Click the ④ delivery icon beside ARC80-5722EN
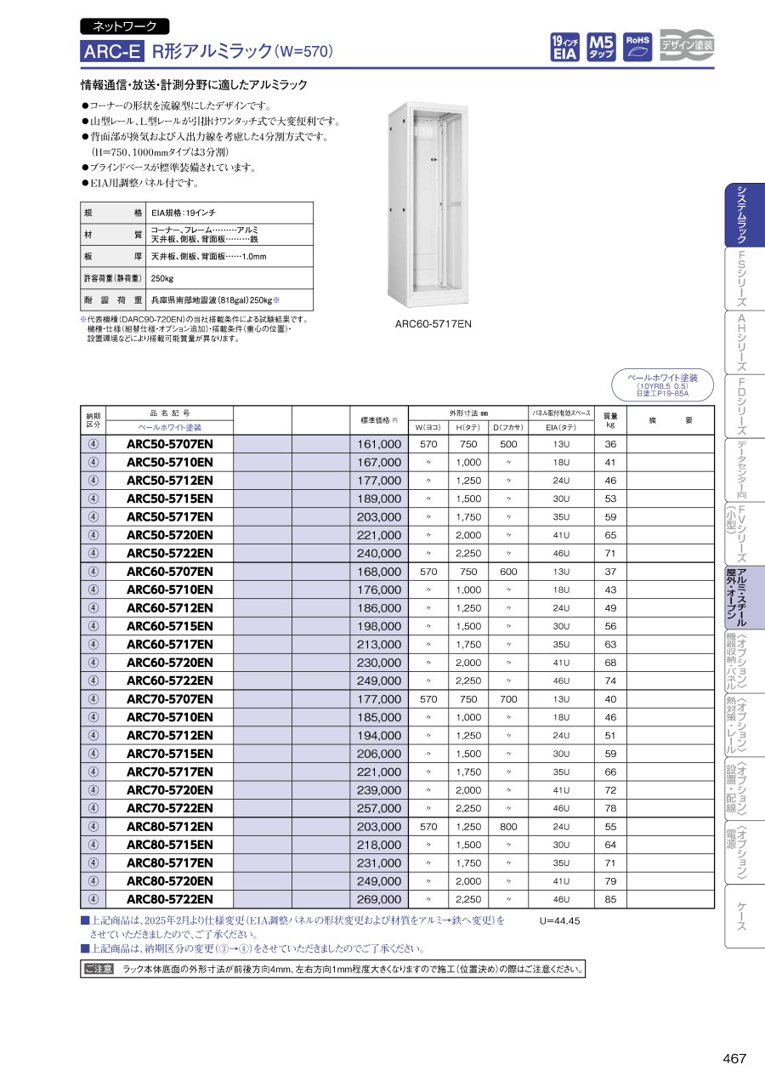Viewport: 765px width, 1082px height. 93,899
